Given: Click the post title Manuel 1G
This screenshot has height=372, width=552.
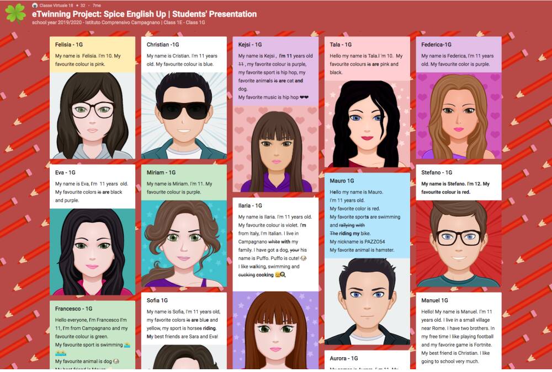Looking at the screenshot, I should coord(434,300).
